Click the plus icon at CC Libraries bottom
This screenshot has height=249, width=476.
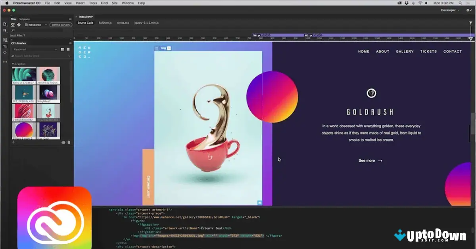13,142
